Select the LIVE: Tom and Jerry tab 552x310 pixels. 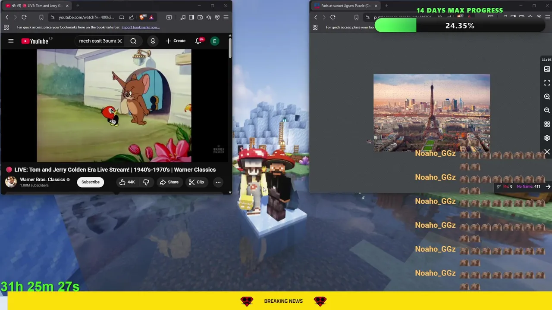38,6
